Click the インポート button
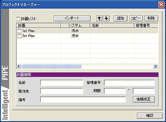166x122 pixels. (x=72, y=18)
